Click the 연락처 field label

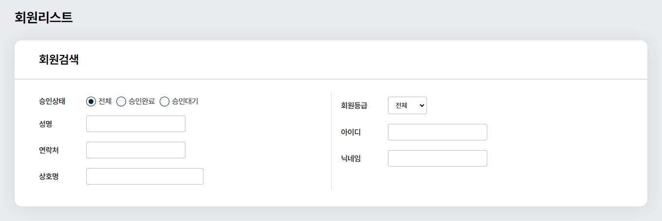point(49,150)
